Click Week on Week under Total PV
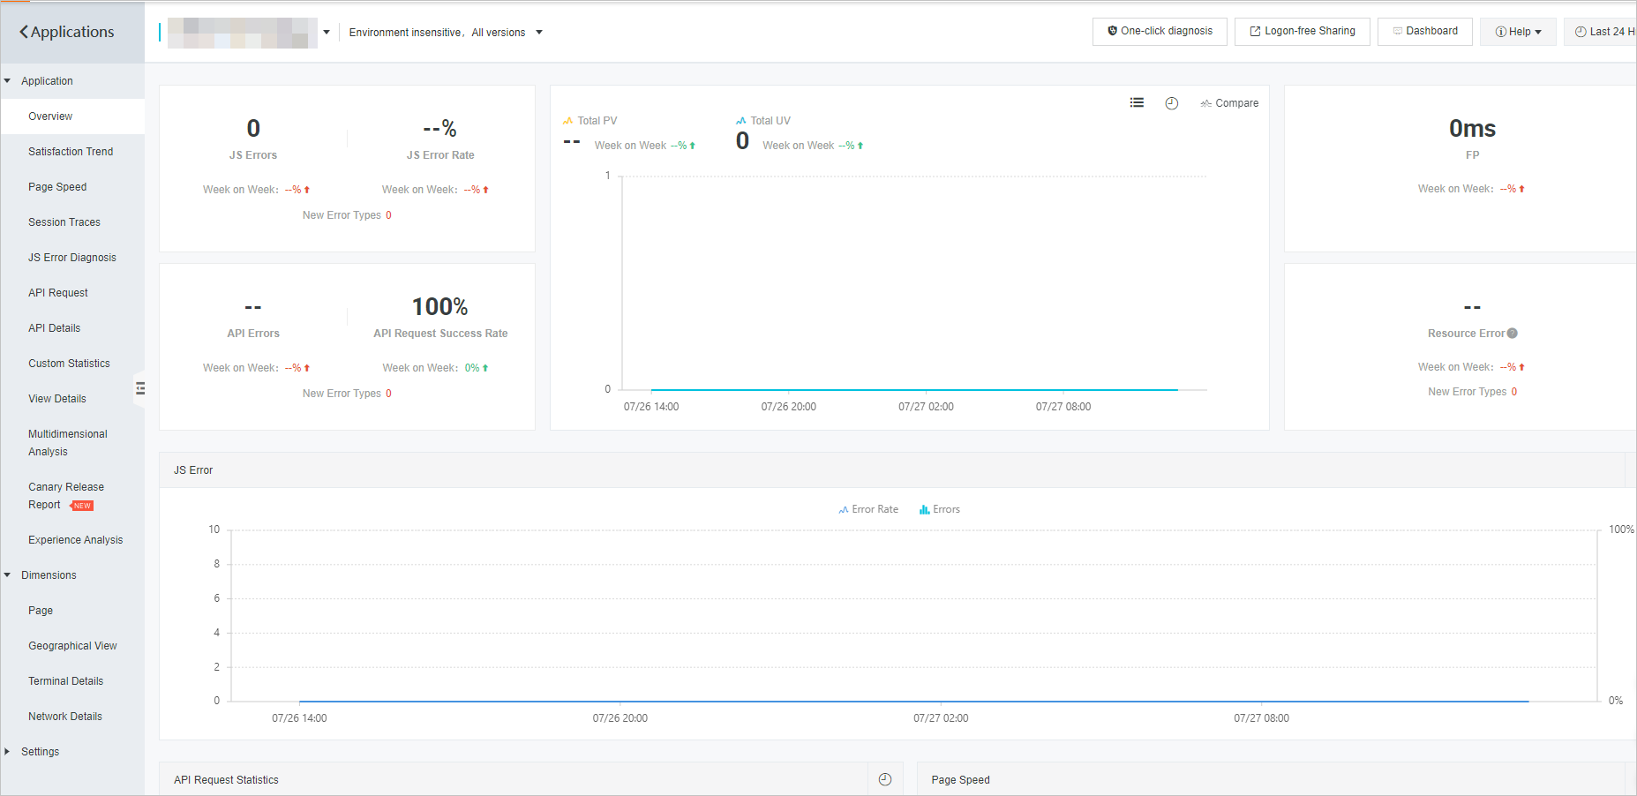Screen dimensions: 1637x796 point(645,146)
